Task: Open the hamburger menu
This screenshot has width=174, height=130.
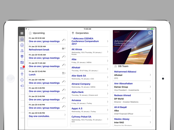Action: coord(22,33)
